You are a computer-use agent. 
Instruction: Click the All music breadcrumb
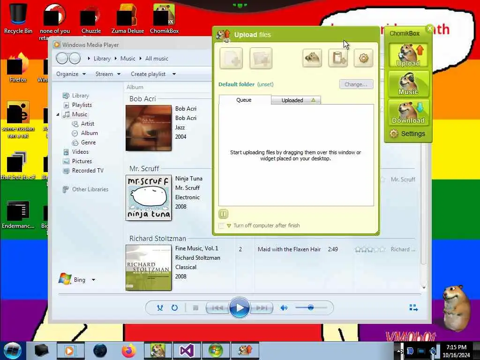click(157, 59)
